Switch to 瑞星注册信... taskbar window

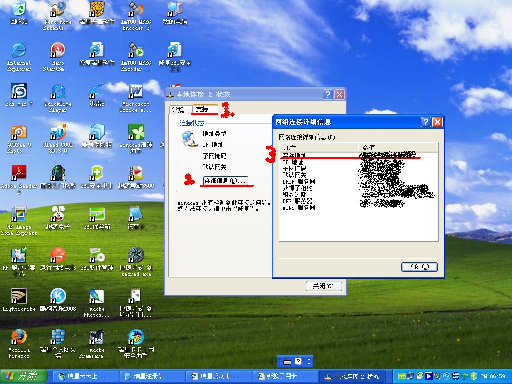[x=152, y=376]
